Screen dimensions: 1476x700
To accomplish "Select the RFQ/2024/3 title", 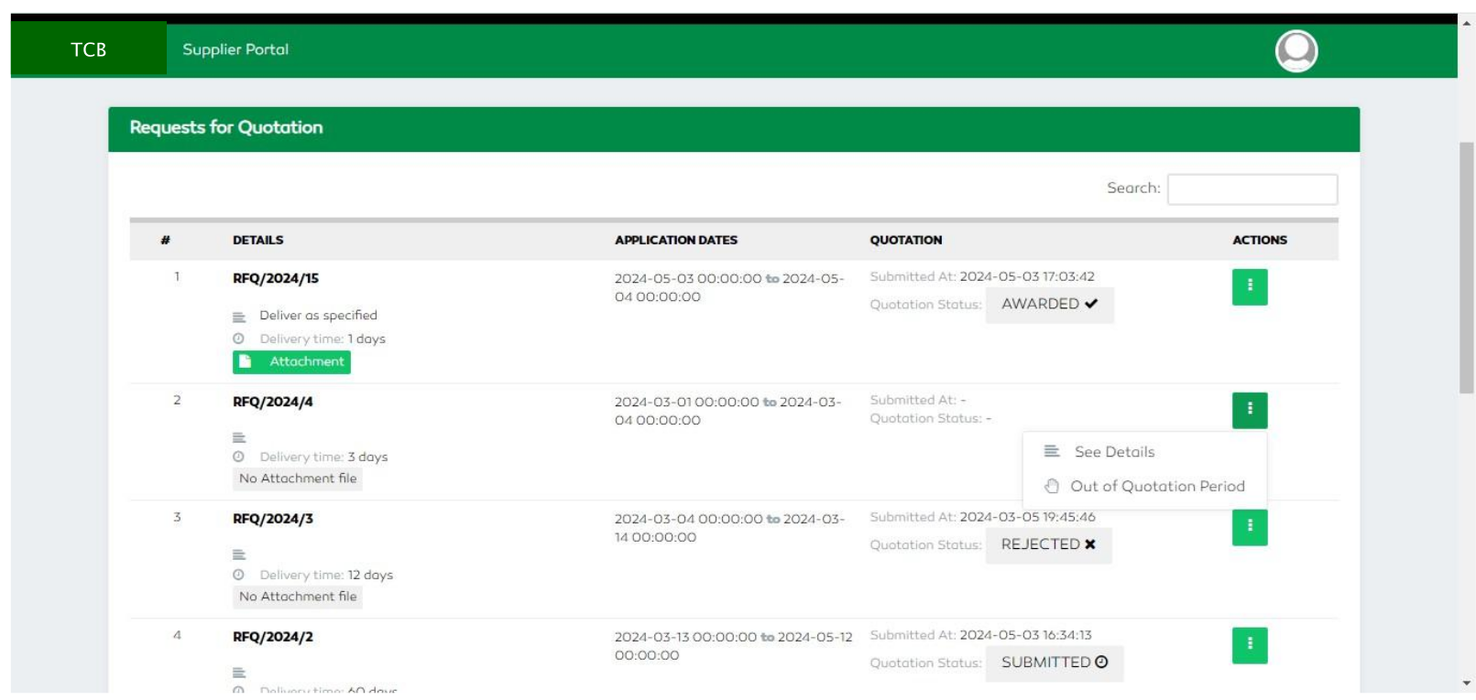I will (x=273, y=519).
